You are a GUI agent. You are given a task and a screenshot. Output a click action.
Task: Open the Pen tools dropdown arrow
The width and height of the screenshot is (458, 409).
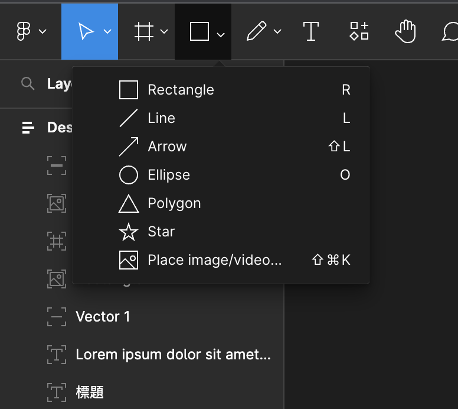pos(277,32)
